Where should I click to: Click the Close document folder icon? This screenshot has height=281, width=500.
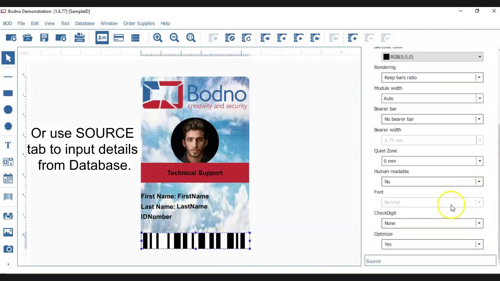[61, 38]
